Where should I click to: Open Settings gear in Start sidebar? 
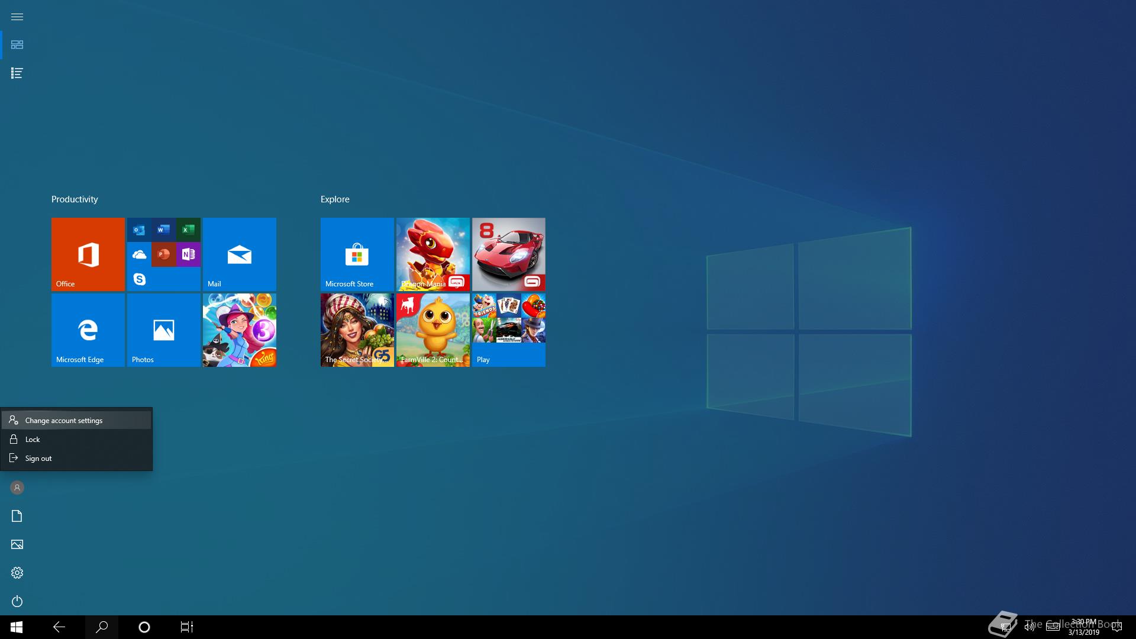[17, 573]
